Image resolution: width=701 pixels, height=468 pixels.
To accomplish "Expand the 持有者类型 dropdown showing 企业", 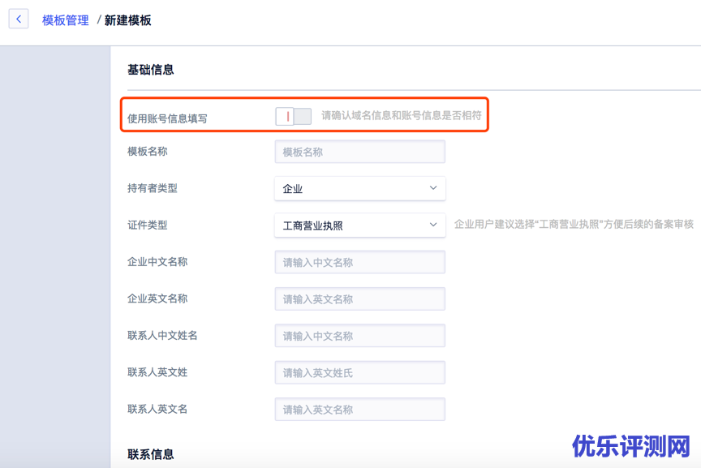I will (359, 188).
